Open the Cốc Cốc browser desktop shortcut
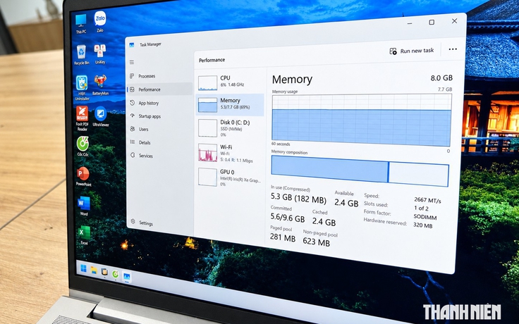This screenshot has width=519, height=324. 83,146
